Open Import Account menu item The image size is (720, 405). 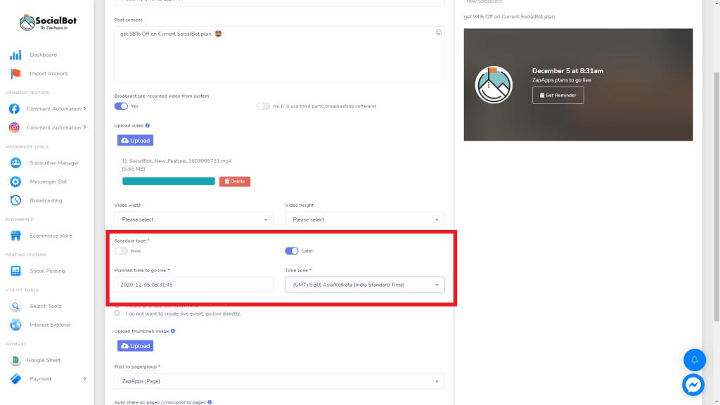[49, 73]
